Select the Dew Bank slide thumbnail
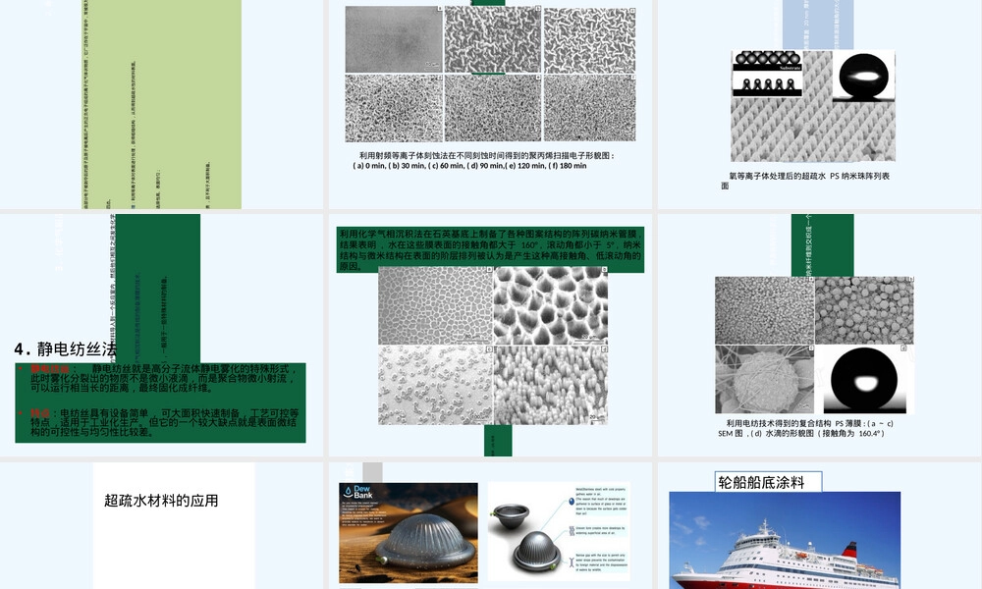Viewport: 982px width, 589px height. point(490,525)
